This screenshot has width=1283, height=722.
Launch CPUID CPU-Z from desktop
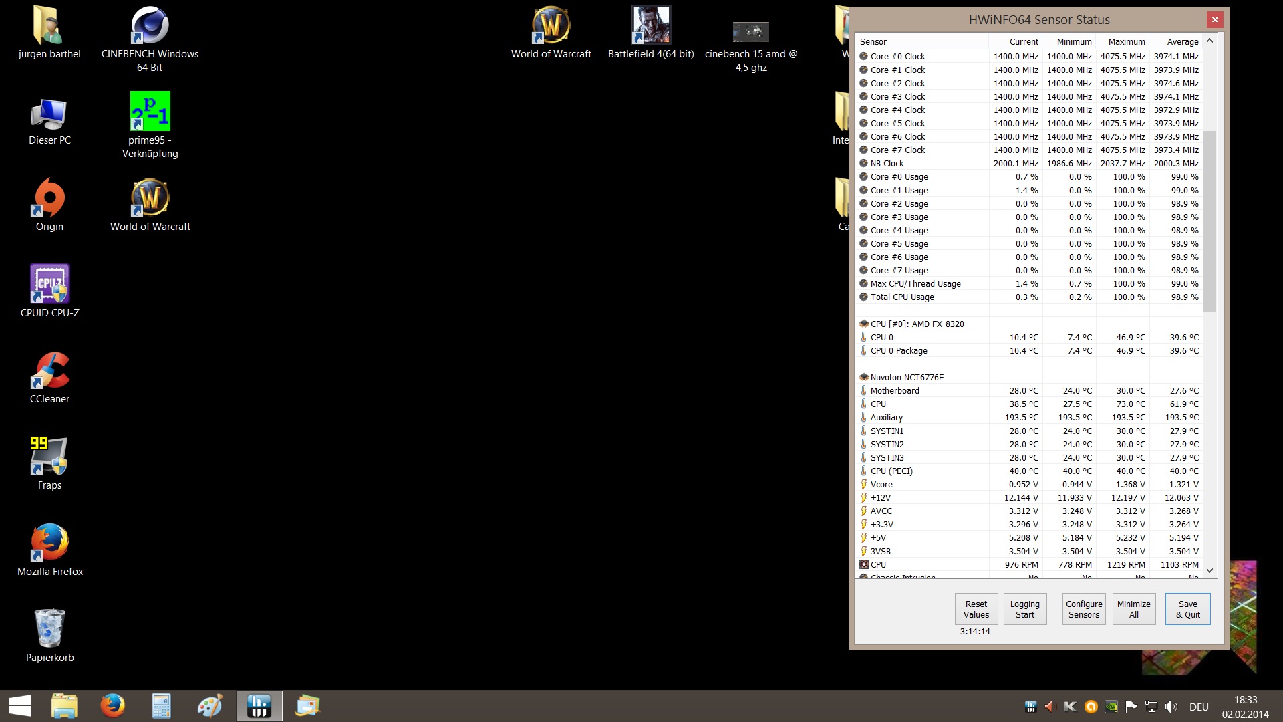point(49,284)
